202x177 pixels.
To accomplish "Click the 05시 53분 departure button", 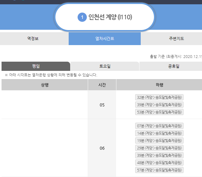I will tap(160, 112).
